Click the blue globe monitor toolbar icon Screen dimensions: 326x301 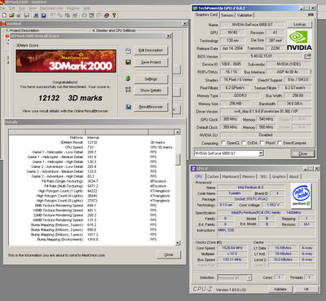(x=43, y=15)
